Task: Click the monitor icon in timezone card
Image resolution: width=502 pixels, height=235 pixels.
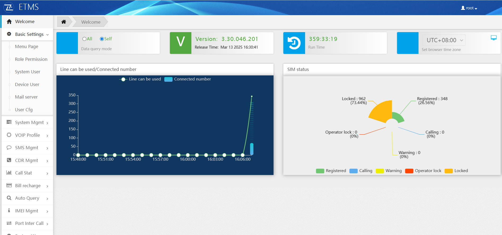Action: pos(494,38)
